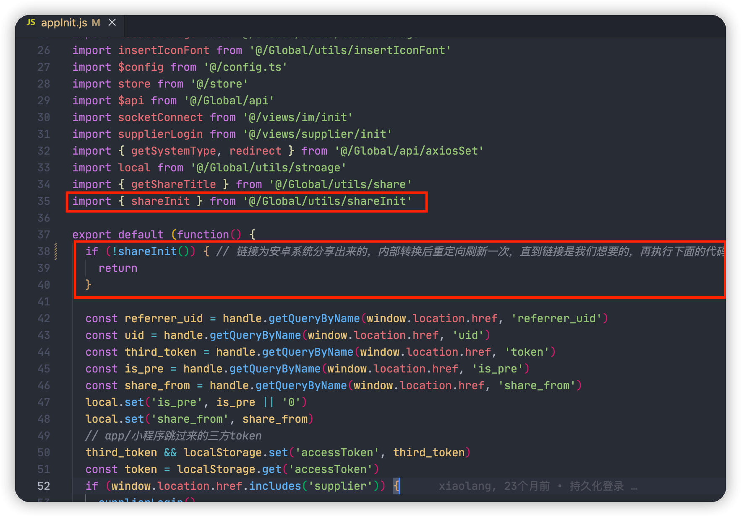Click the JS file icon on tab
Screen dimensions: 741x517
pyautogui.click(x=31, y=22)
